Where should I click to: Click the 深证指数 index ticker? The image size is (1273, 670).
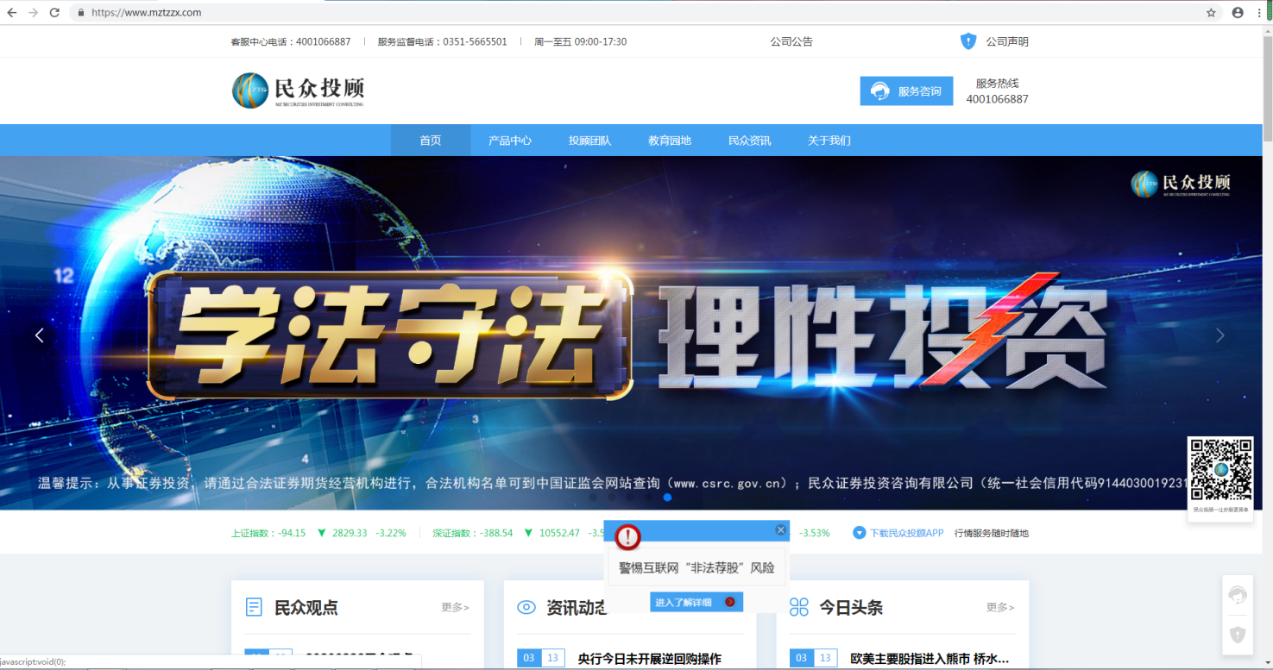point(518,533)
